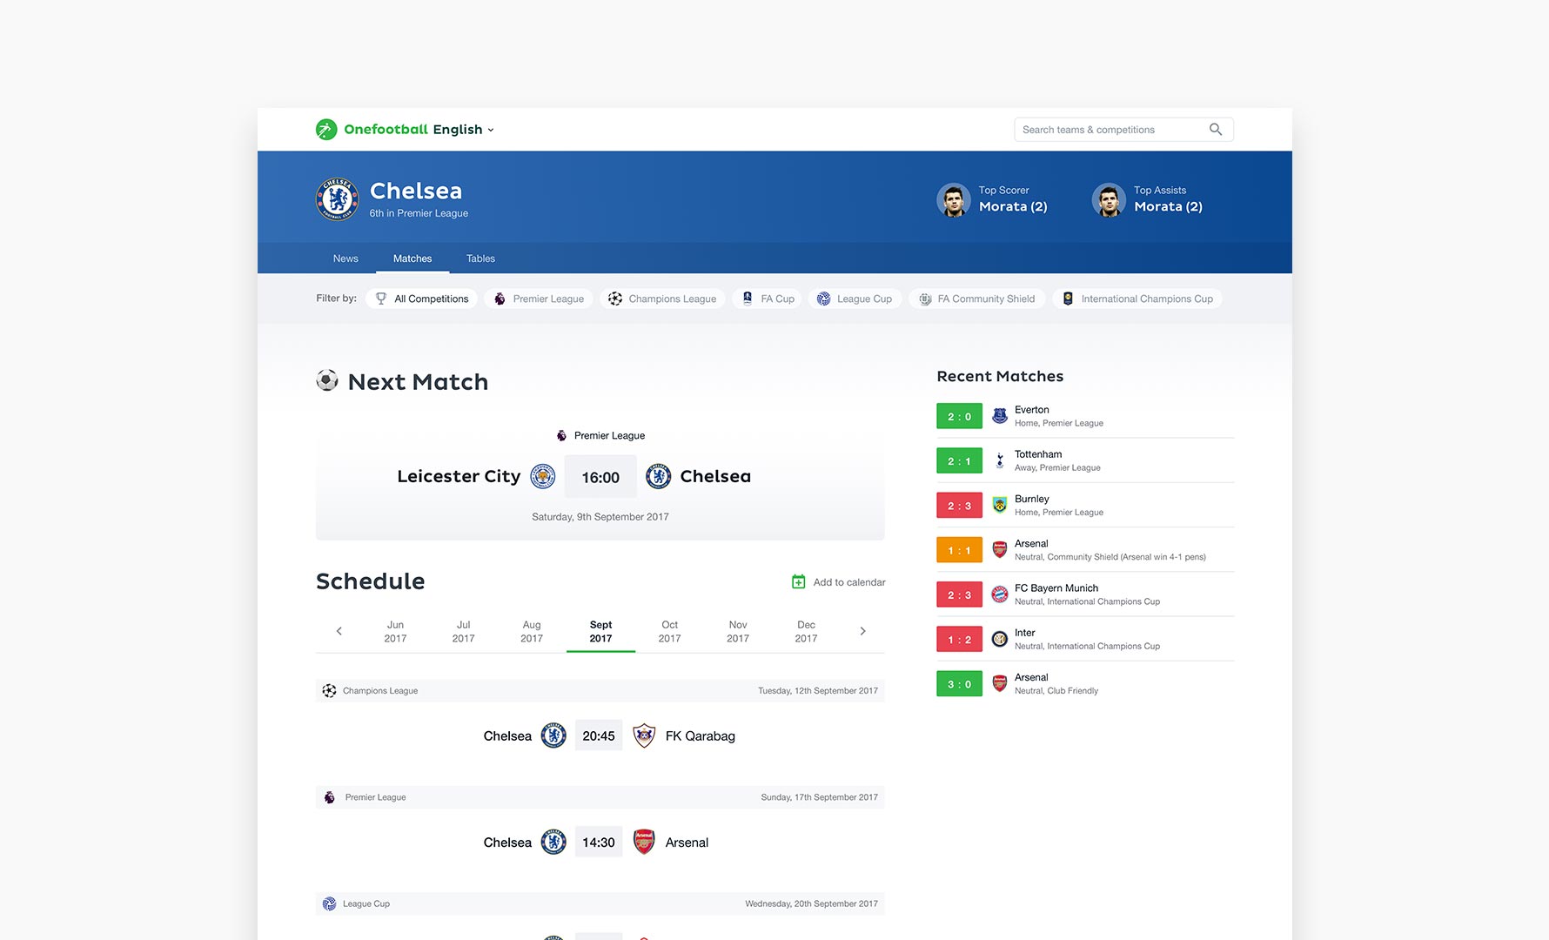Click the Everton crest in Recent Matches

tap(1000, 416)
